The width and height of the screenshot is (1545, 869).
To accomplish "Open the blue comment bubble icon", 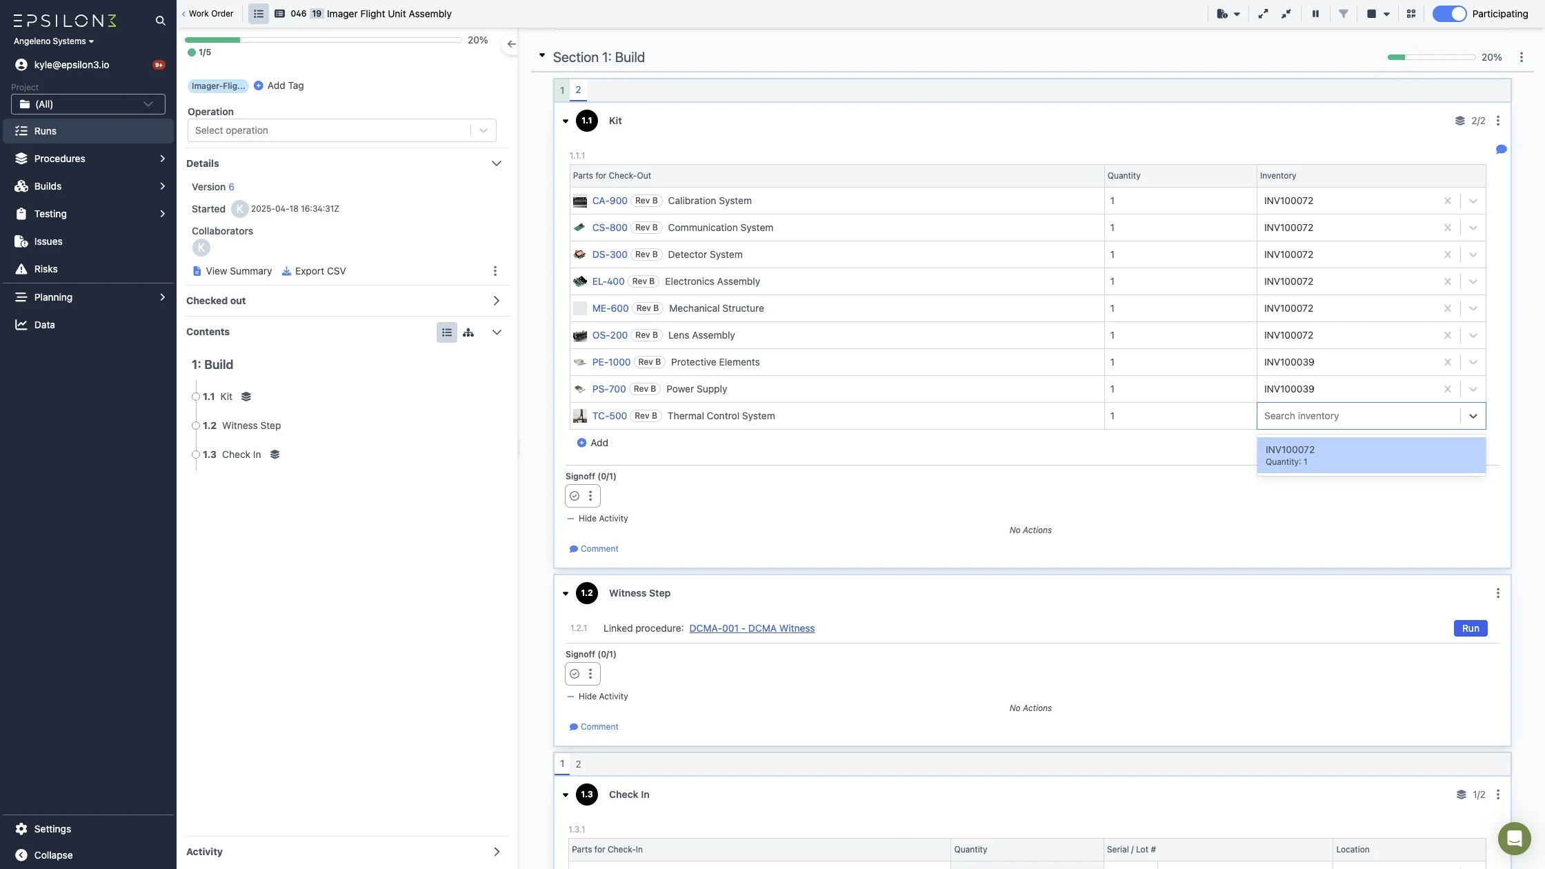I will pyautogui.click(x=1501, y=150).
